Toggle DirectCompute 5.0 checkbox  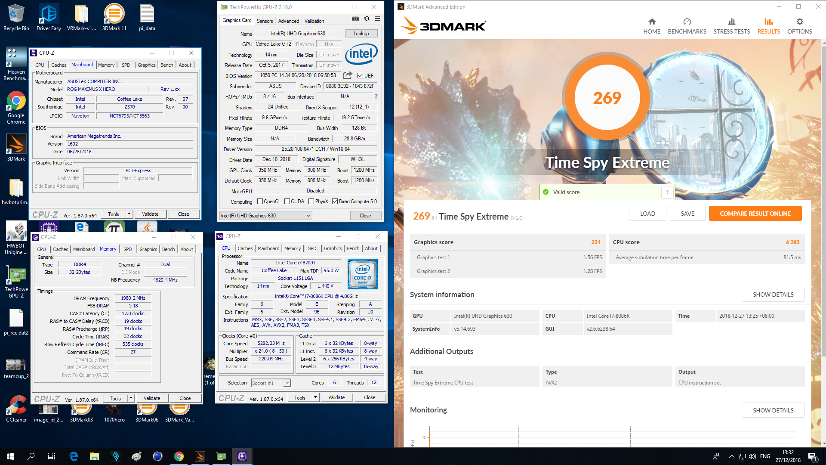pos(335,201)
